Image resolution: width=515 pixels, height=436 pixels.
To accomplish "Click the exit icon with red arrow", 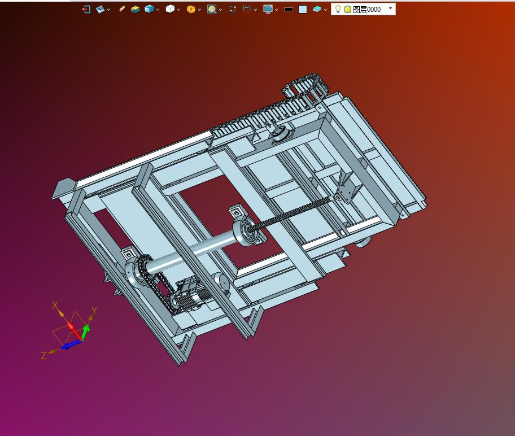I will (86, 10).
